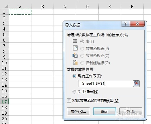The height and width of the screenshot is (124, 151).
Task: Open dialog help with the question mark
Action: coord(125,24)
